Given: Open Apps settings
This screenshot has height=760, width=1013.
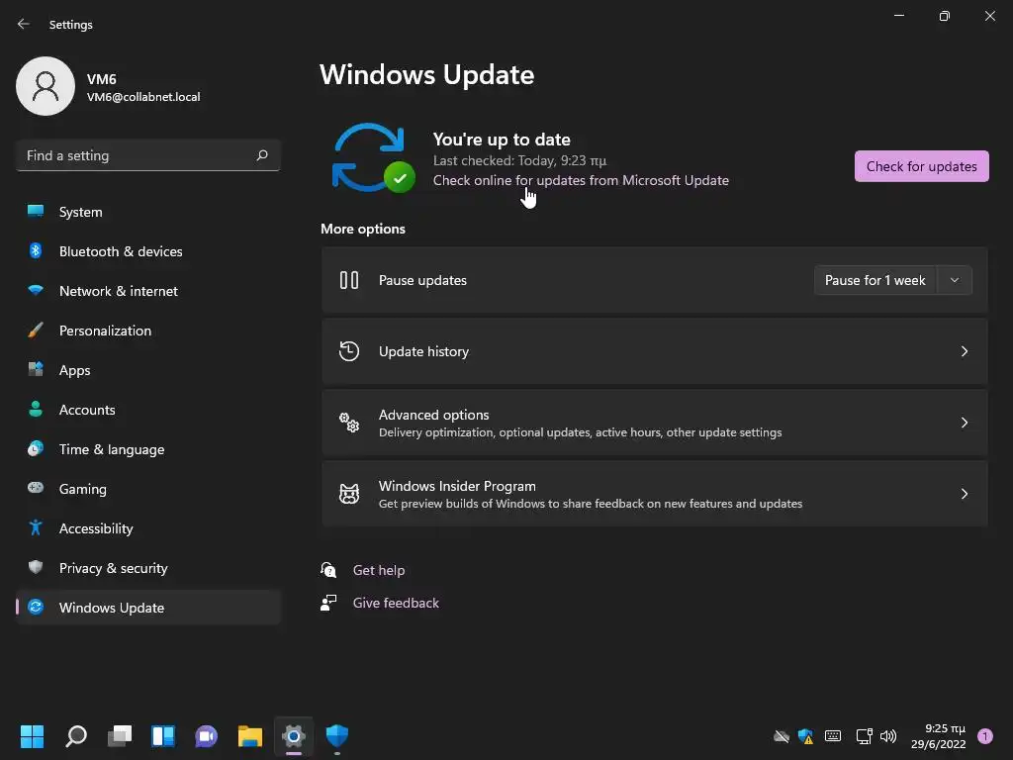Looking at the screenshot, I should coord(148,370).
